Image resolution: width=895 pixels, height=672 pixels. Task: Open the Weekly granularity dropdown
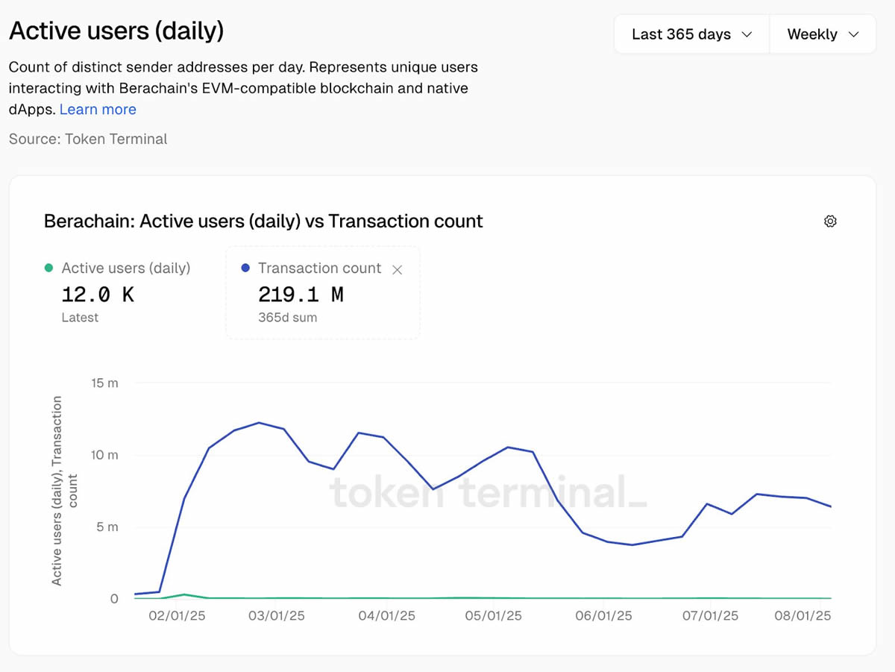click(823, 34)
